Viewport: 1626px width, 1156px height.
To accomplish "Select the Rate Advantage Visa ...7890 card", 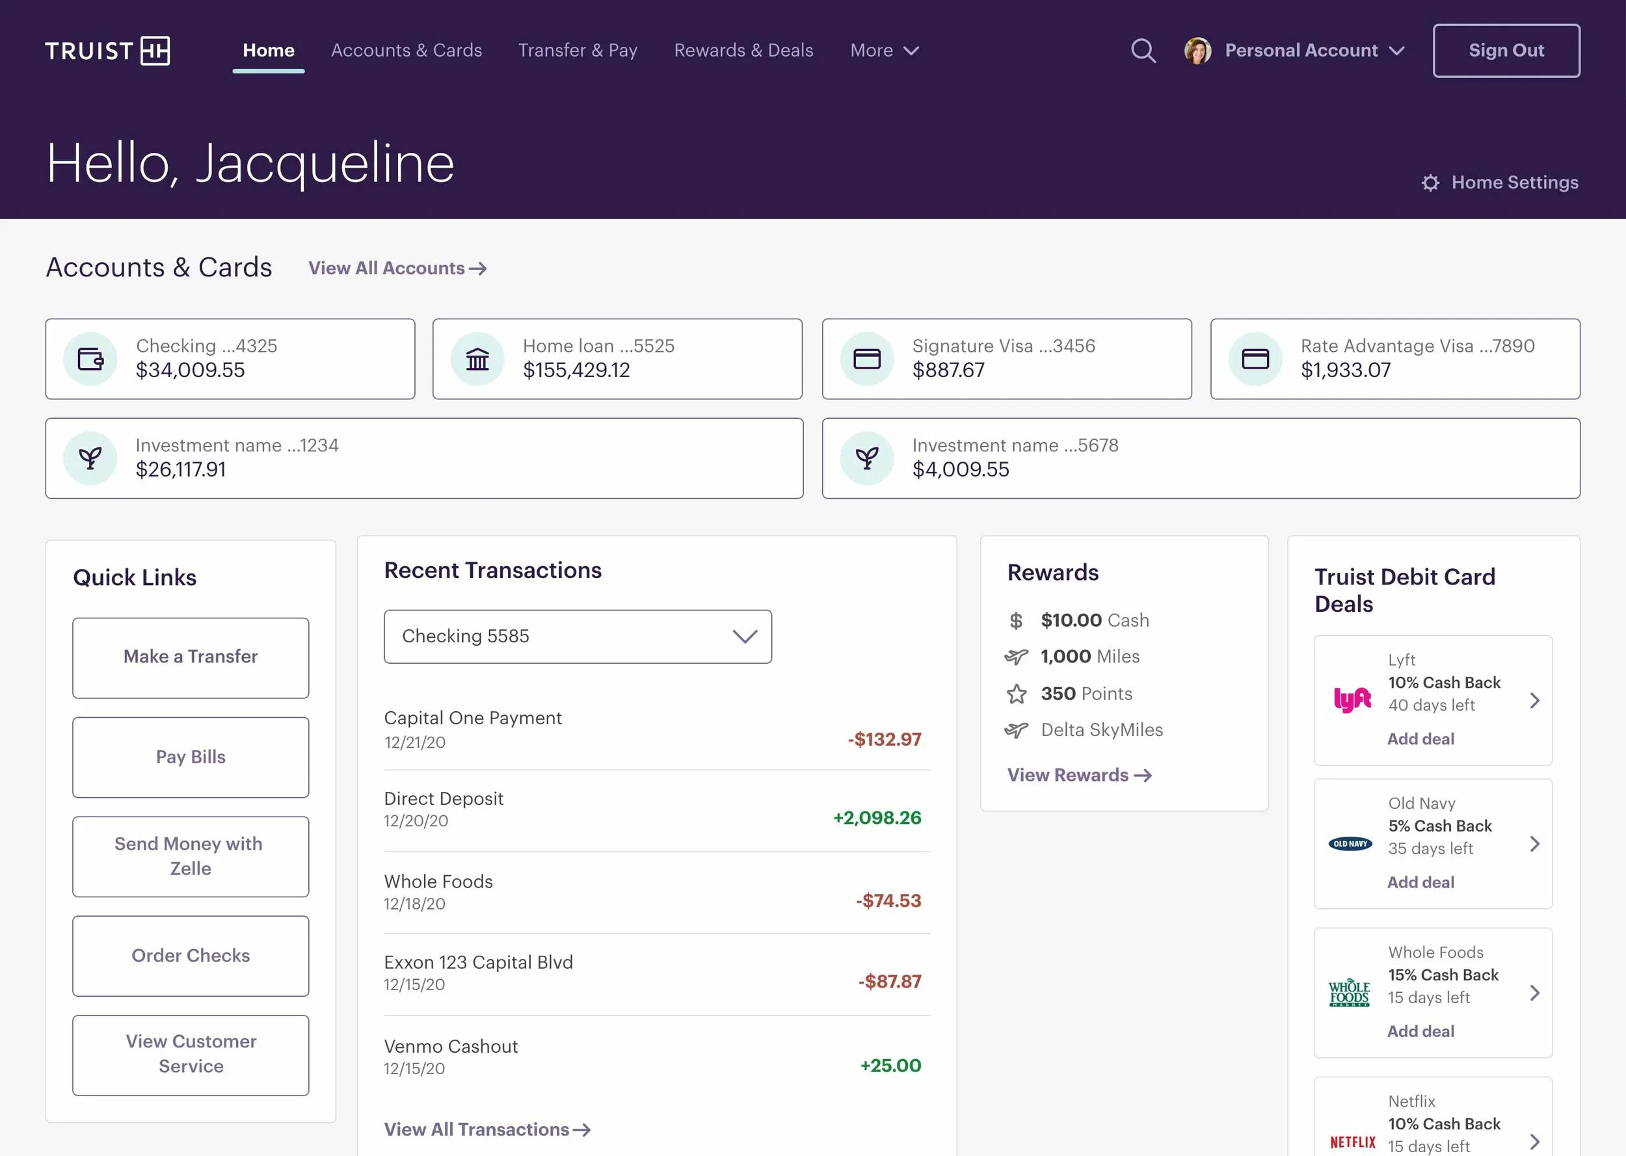I will (x=1394, y=359).
